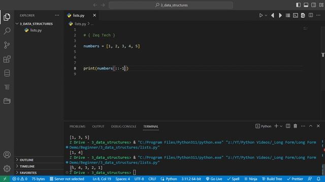This screenshot has height=182, width=325.
Task: Run the Python file with play button
Action: (x=261, y=16)
